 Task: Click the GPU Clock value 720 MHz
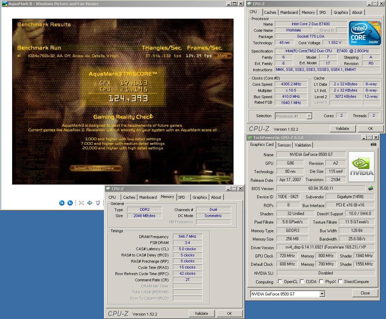coord(287,256)
